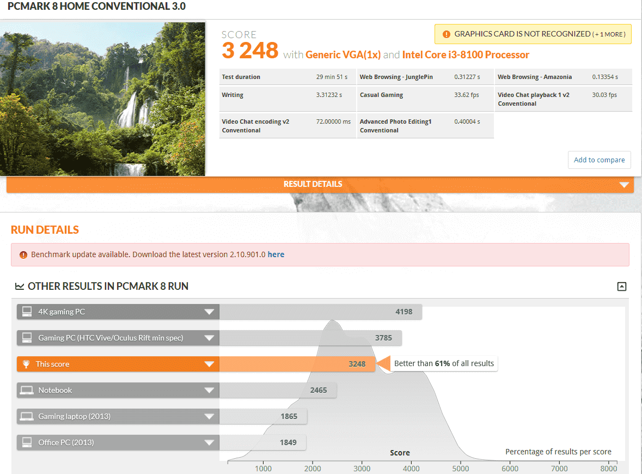Click the 3248 score bar in chart
This screenshot has width=642, height=474.
point(297,364)
